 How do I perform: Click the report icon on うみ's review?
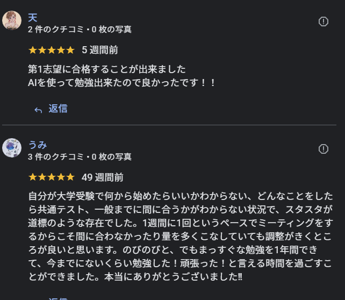click(324, 149)
